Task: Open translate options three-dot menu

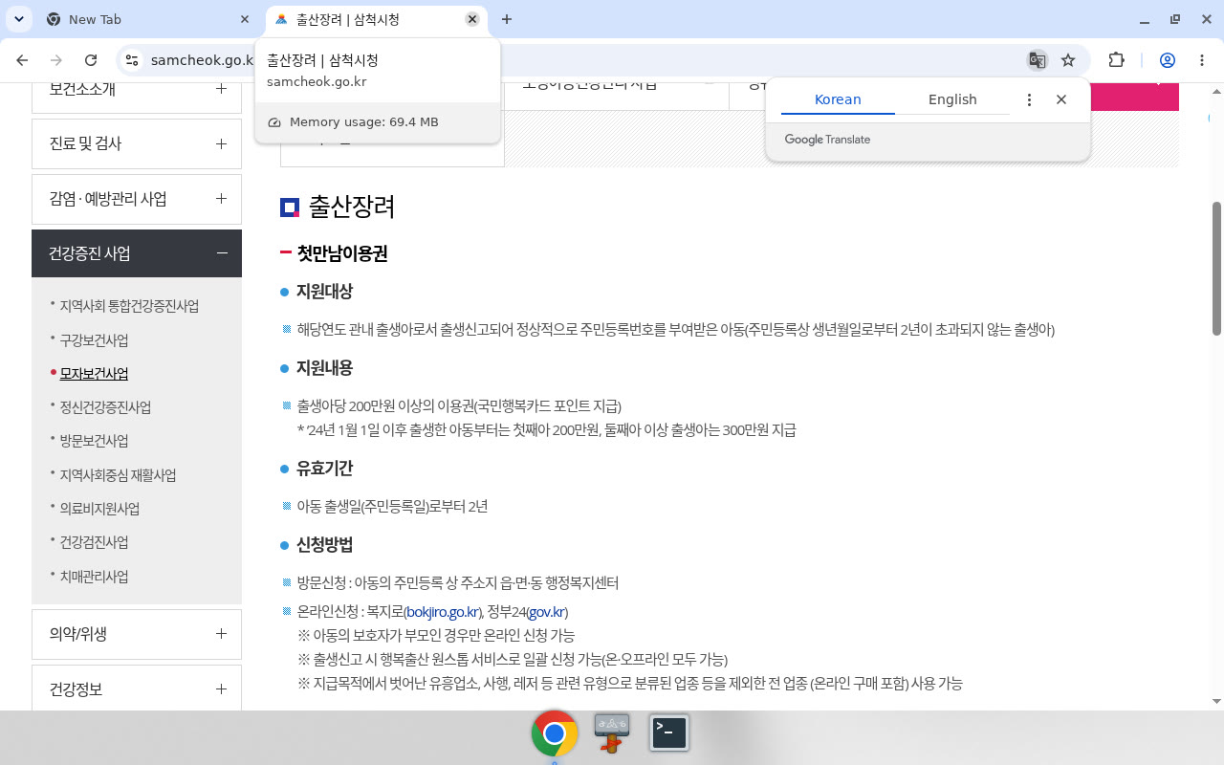Action: pos(1029,99)
